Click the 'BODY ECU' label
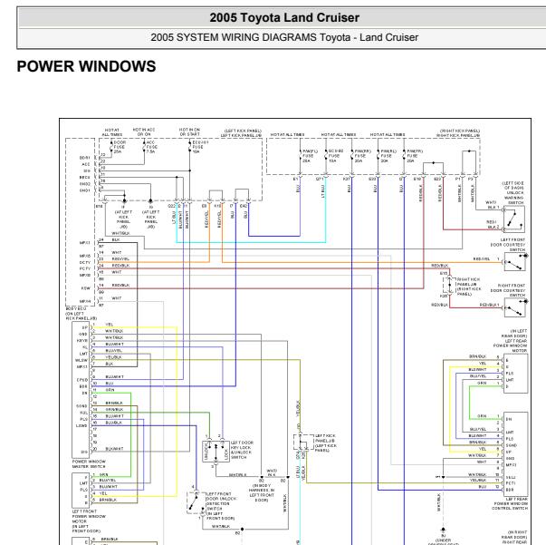The height and width of the screenshot is (545, 546). [76, 309]
